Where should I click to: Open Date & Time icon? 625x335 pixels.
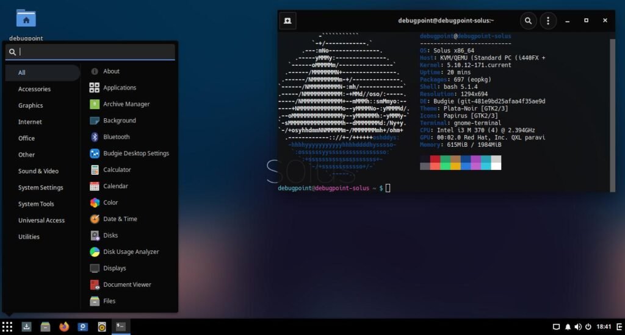[x=95, y=219]
